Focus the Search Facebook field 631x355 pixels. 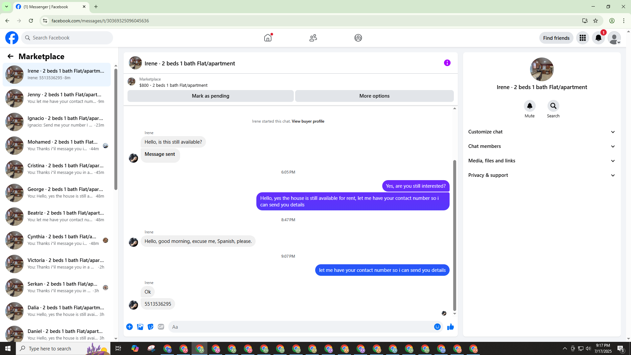point(67,38)
